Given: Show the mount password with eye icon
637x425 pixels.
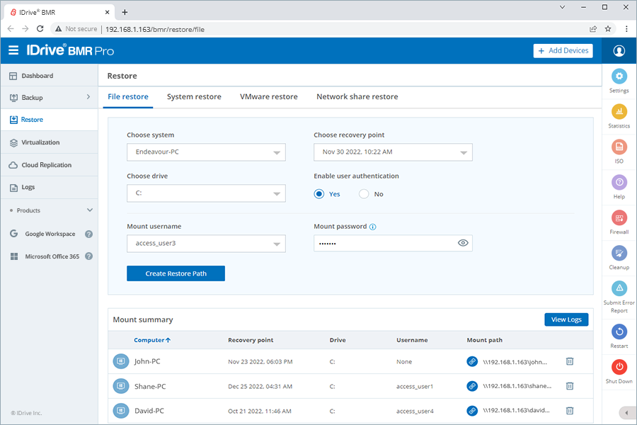Looking at the screenshot, I should 463,243.
